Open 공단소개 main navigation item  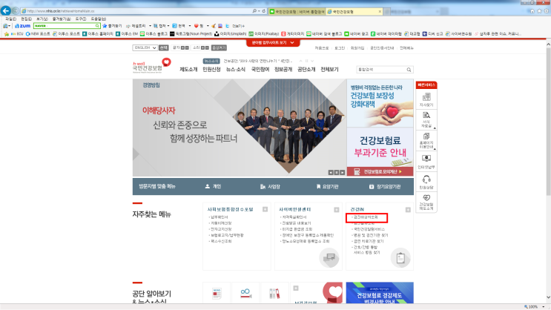click(306, 70)
